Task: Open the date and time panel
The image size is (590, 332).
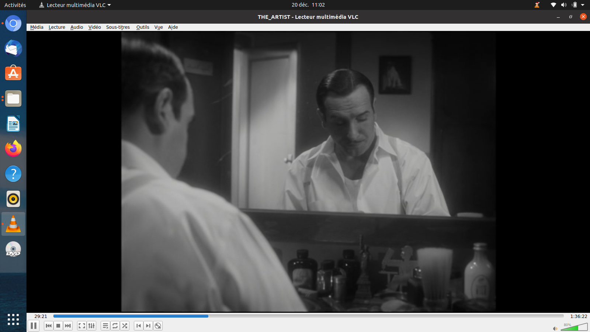Action: tap(308, 5)
